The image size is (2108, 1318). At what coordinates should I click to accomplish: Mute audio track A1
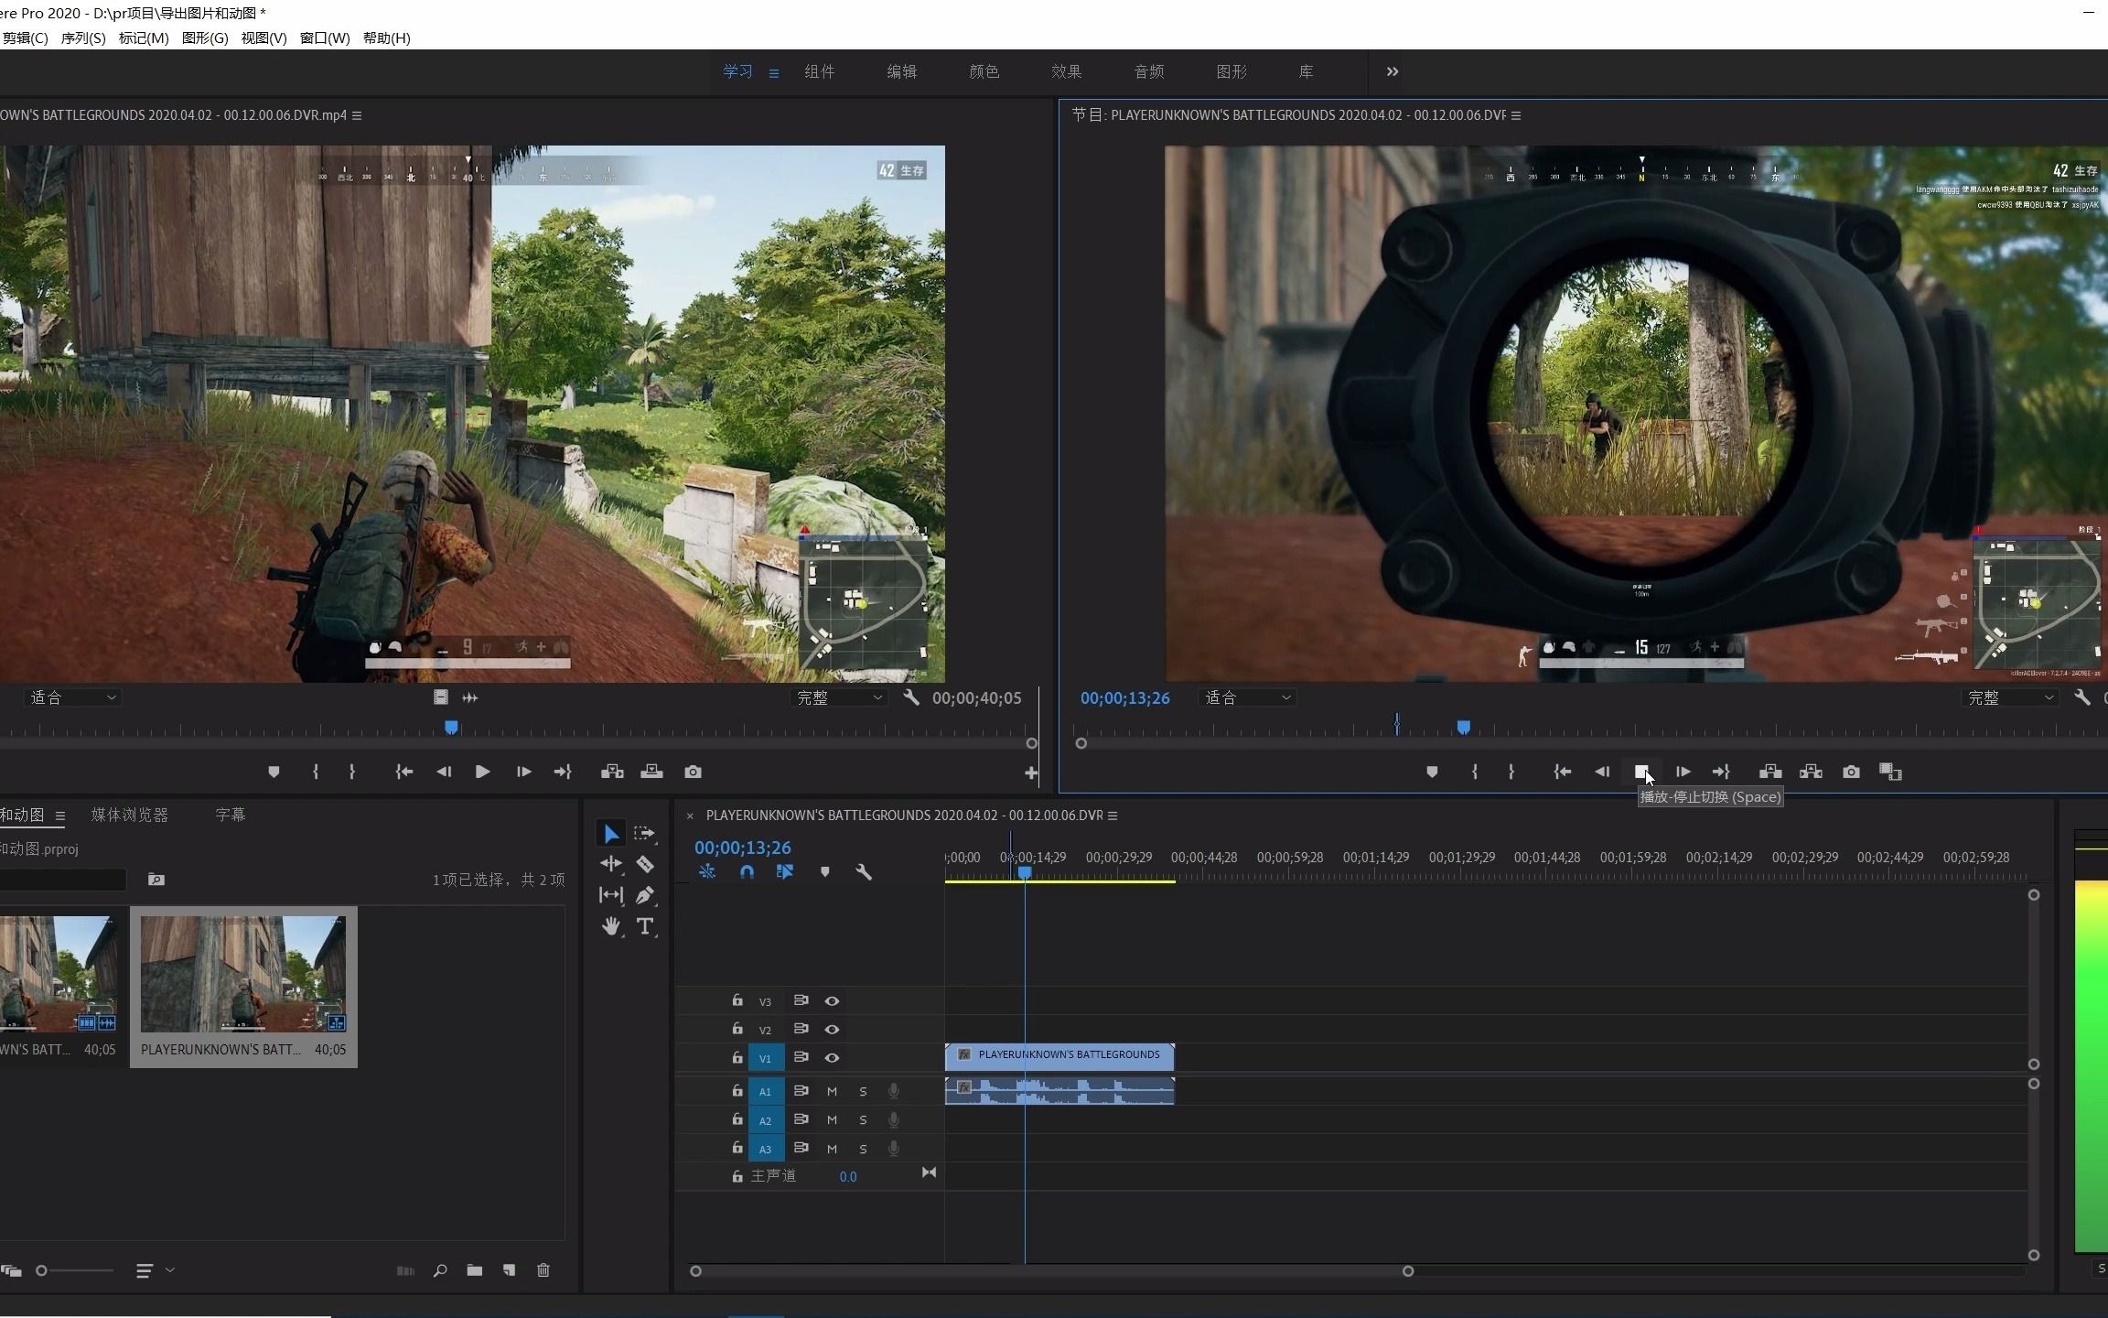pos(832,1091)
